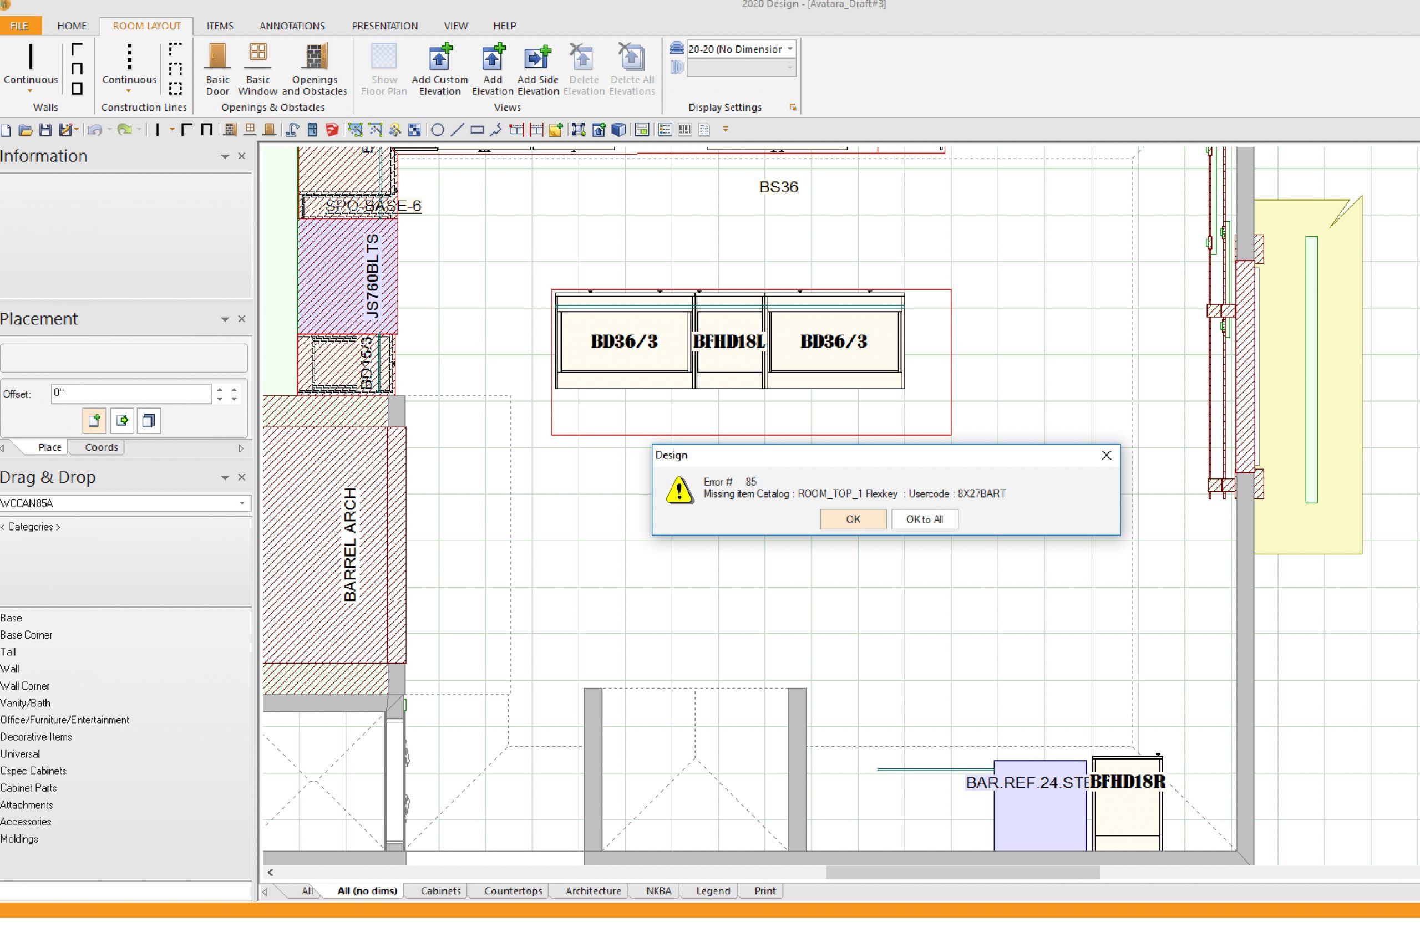This screenshot has height=948, width=1420.
Task: Click the Open folder icon in toolbar
Action: (x=26, y=130)
